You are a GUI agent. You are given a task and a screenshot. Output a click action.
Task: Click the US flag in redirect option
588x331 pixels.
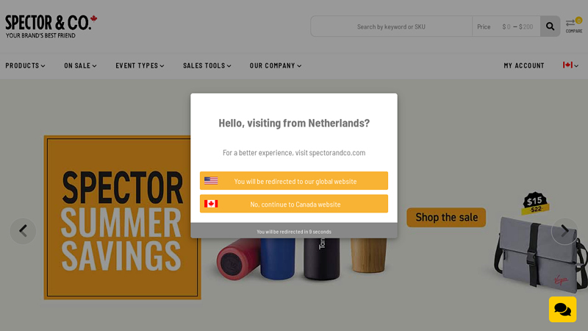(211, 181)
